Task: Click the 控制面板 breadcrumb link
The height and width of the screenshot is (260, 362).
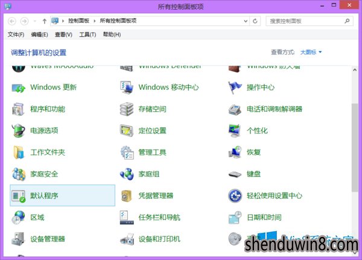Action: coord(78,21)
